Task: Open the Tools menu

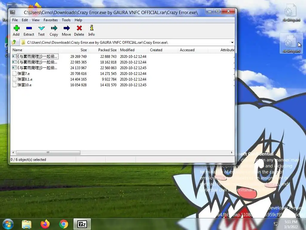Action: point(66,20)
